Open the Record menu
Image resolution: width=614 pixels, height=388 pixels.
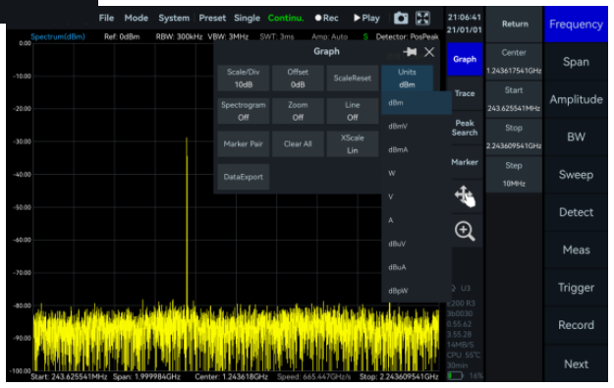pyautogui.click(x=576, y=325)
